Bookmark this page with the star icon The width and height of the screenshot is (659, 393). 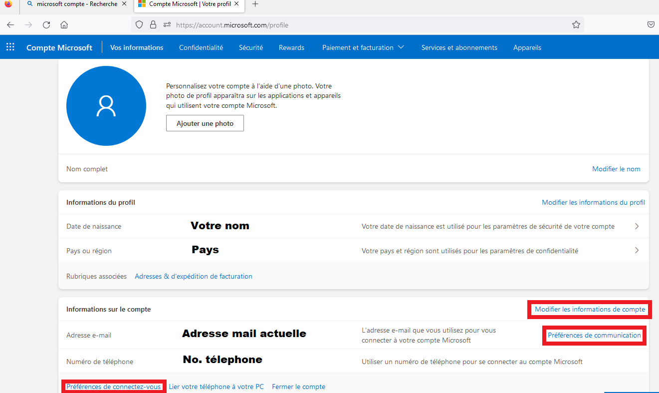[x=576, y=25]
